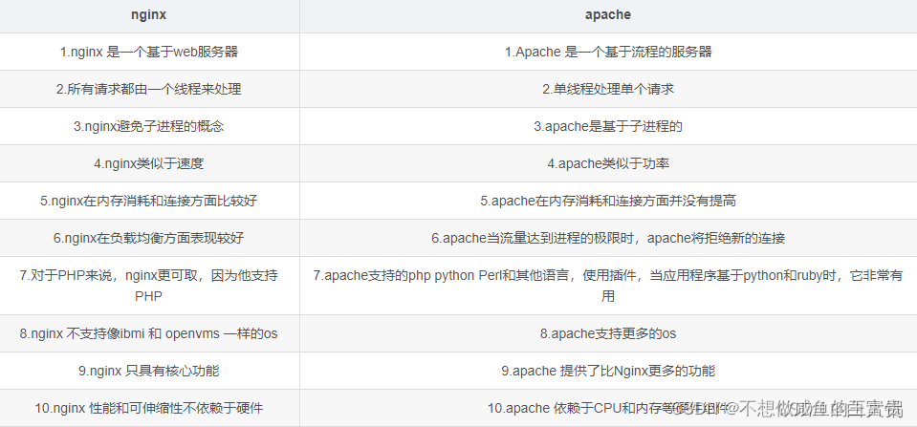Select the nginx column header

[x=149, y=16]
